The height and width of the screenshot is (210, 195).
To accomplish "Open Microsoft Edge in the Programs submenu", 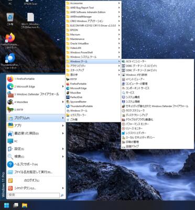I will 93,88.
